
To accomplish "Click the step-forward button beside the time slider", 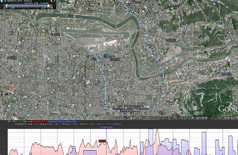I will [51, 6].
